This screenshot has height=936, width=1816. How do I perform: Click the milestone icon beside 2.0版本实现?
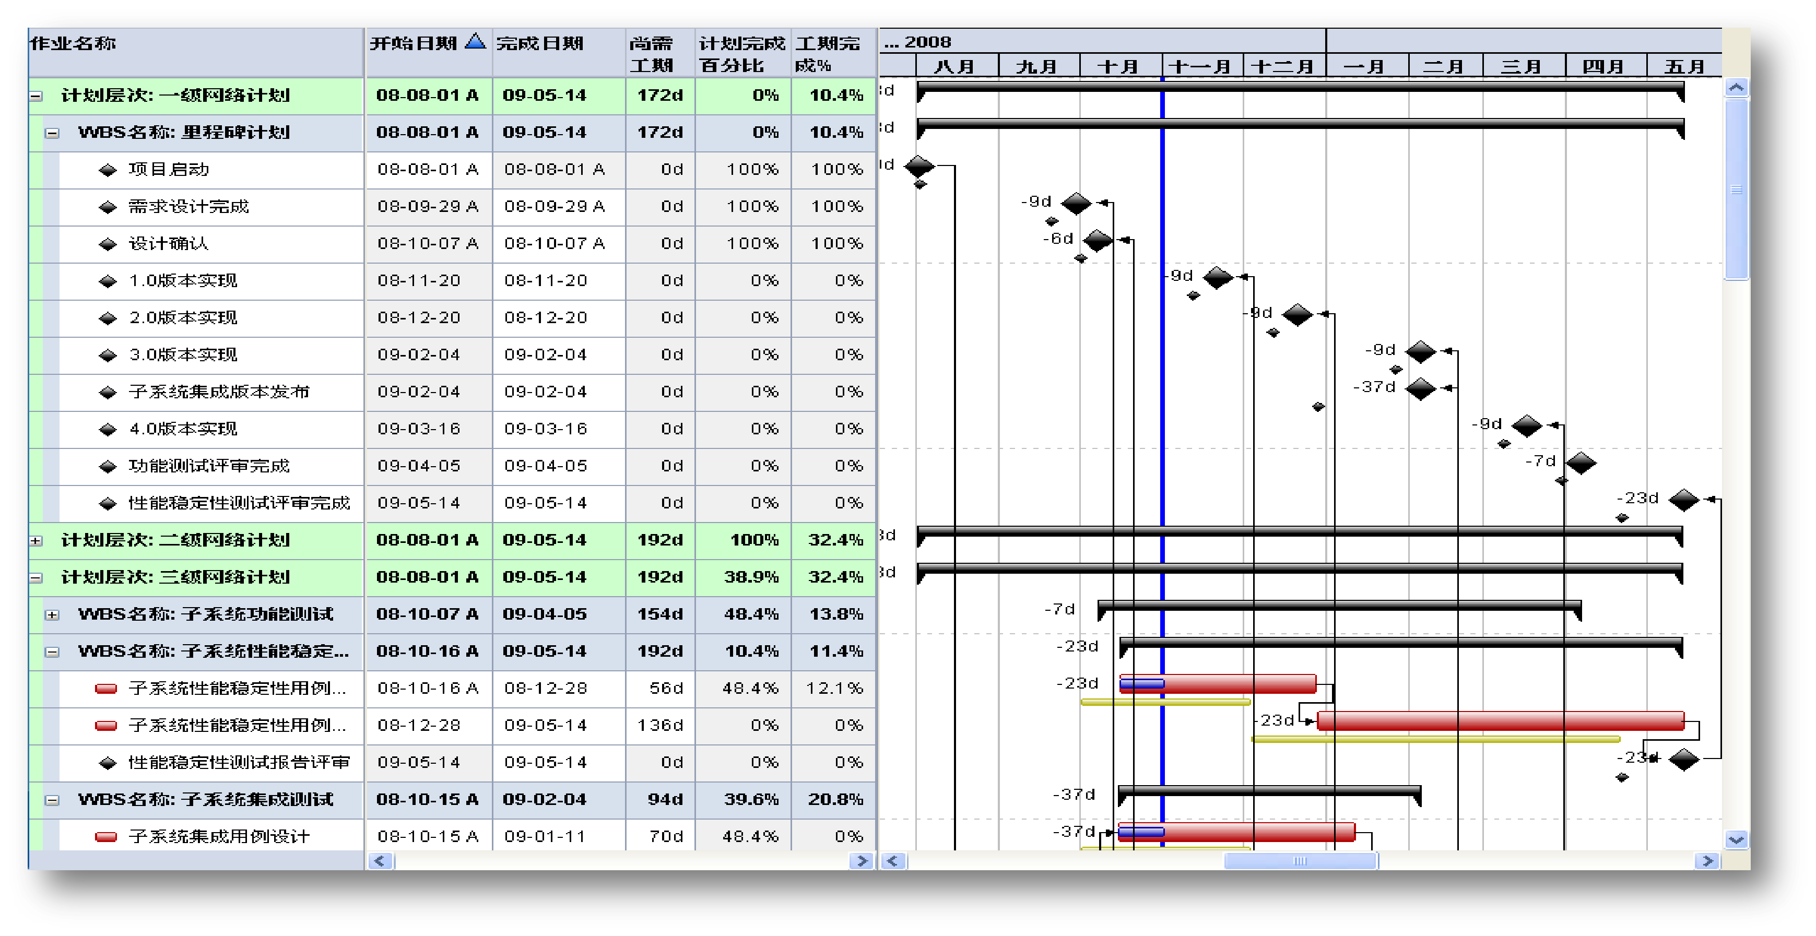107,318
